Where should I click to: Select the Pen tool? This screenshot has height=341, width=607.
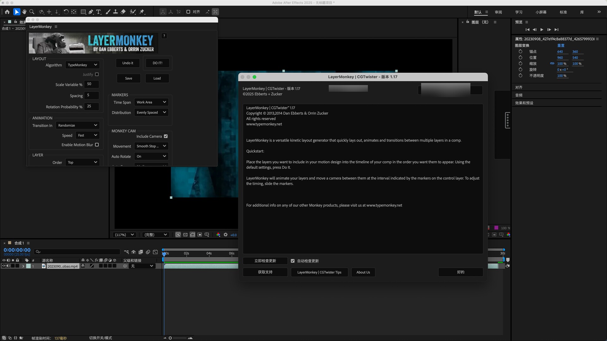click(x=91, y=12)
